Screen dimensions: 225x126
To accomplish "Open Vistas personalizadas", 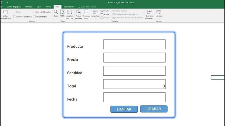I will coord(5,14).
